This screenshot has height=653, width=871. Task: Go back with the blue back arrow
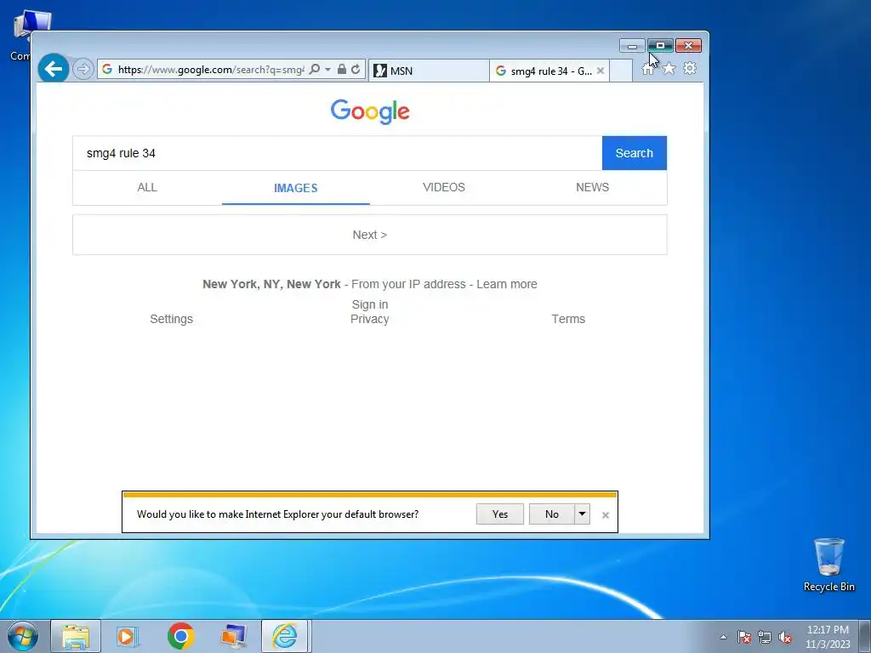tap(54, 69)
